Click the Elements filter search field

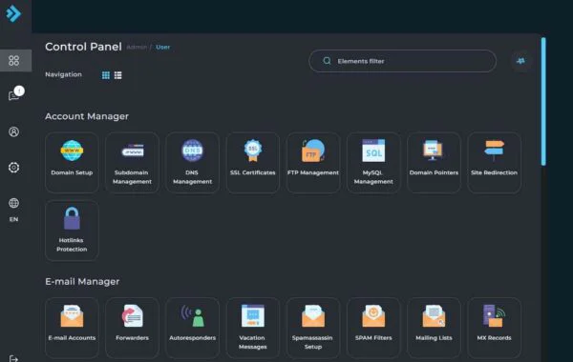point(402,61)
